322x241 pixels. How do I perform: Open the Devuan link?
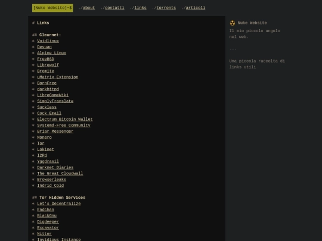[44, 47]
